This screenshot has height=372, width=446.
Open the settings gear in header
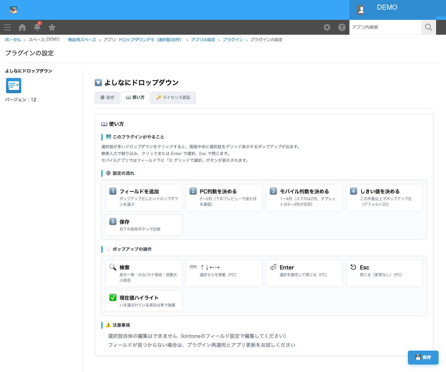point(327,27)
